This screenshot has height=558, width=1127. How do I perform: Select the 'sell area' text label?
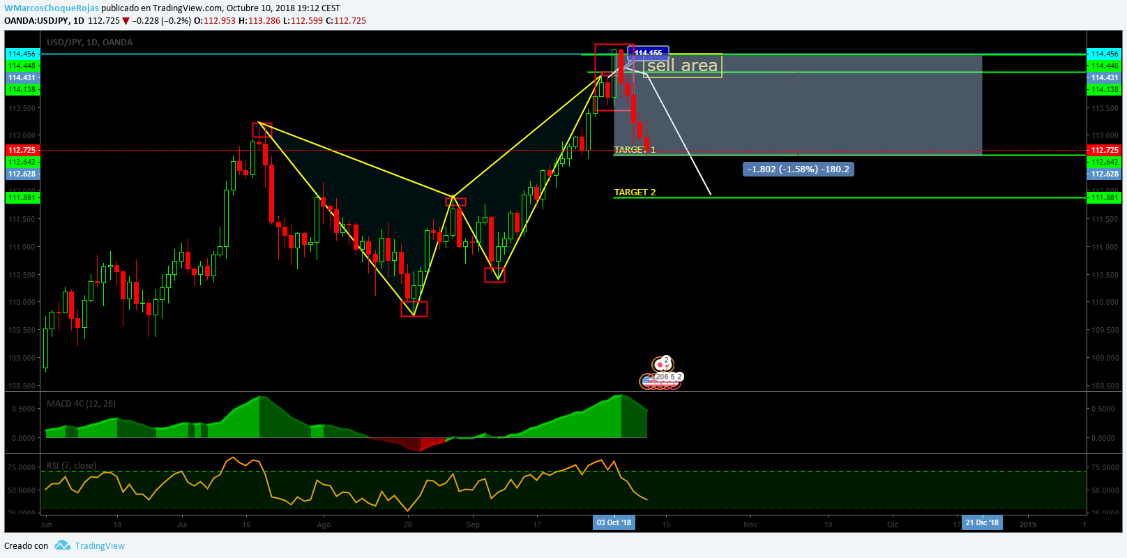click(682, 66)
